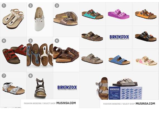Click the Birkenstock shoe box image
The image size is (159, 118).
(x=126, y=93)
